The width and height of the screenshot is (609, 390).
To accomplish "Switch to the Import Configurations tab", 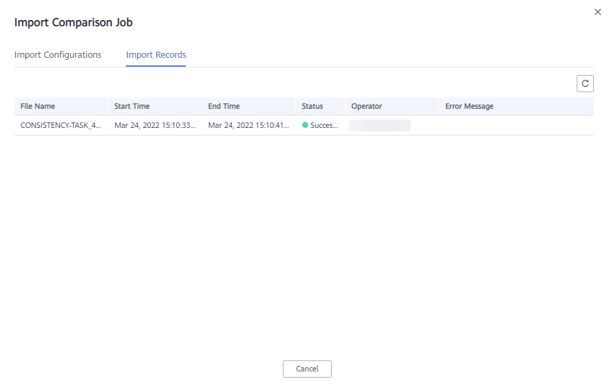I will [58, 55].
